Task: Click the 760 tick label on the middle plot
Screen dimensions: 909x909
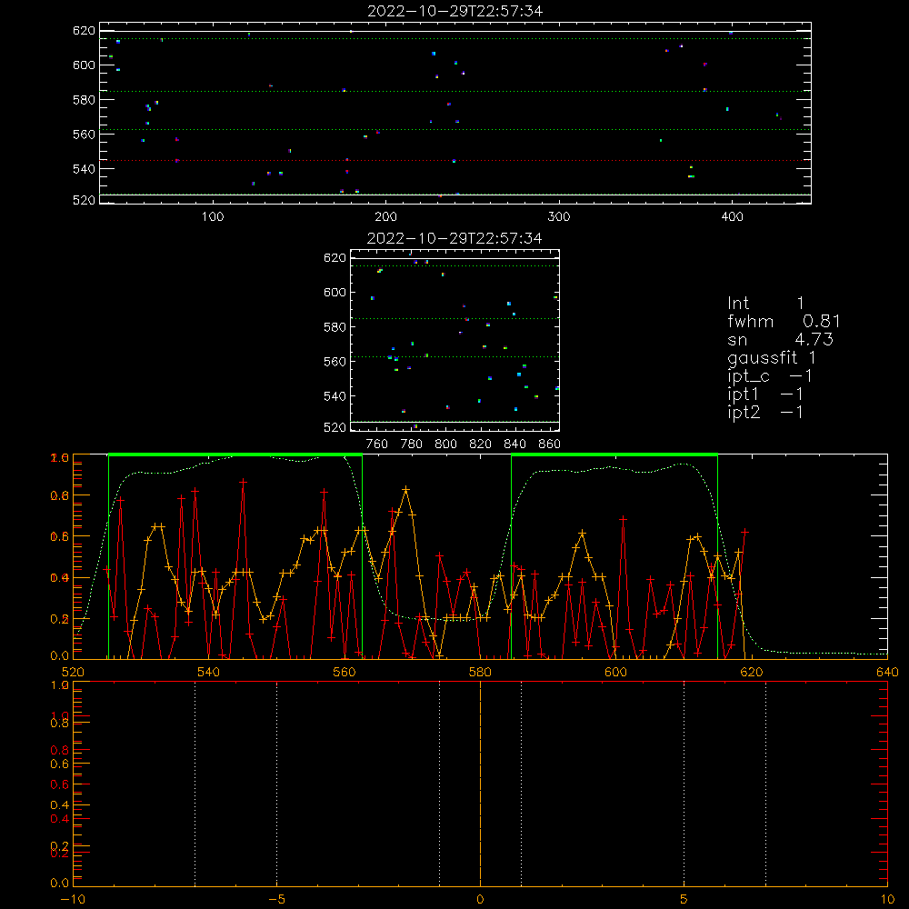Action: click(x=377, y=445)
